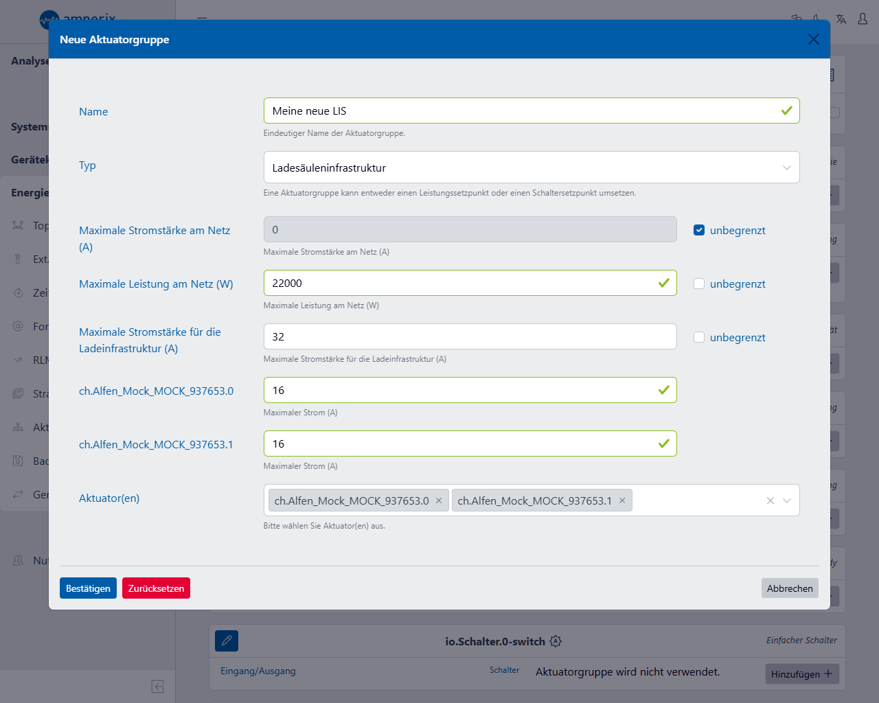Image resolution: width=879 pixels, height=703 pixels.
Task: Open settings gear next to io.Schalter.0-switch
Action: pyautogui.click(x=556, y=641)
